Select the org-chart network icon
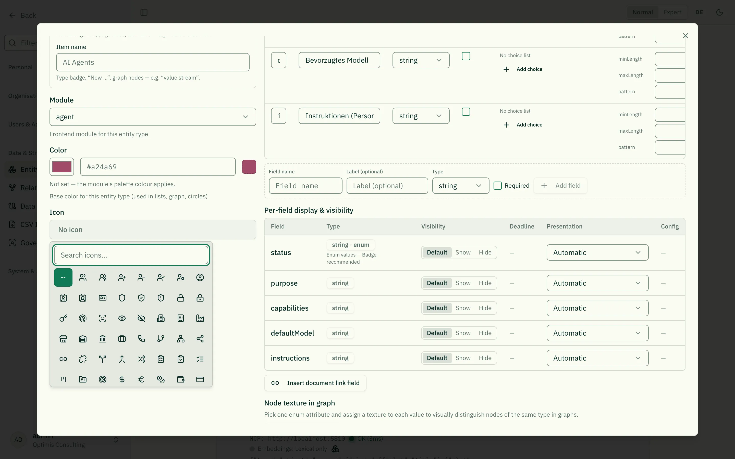Viewport: 735px width, 459px height. coord(180,338)
